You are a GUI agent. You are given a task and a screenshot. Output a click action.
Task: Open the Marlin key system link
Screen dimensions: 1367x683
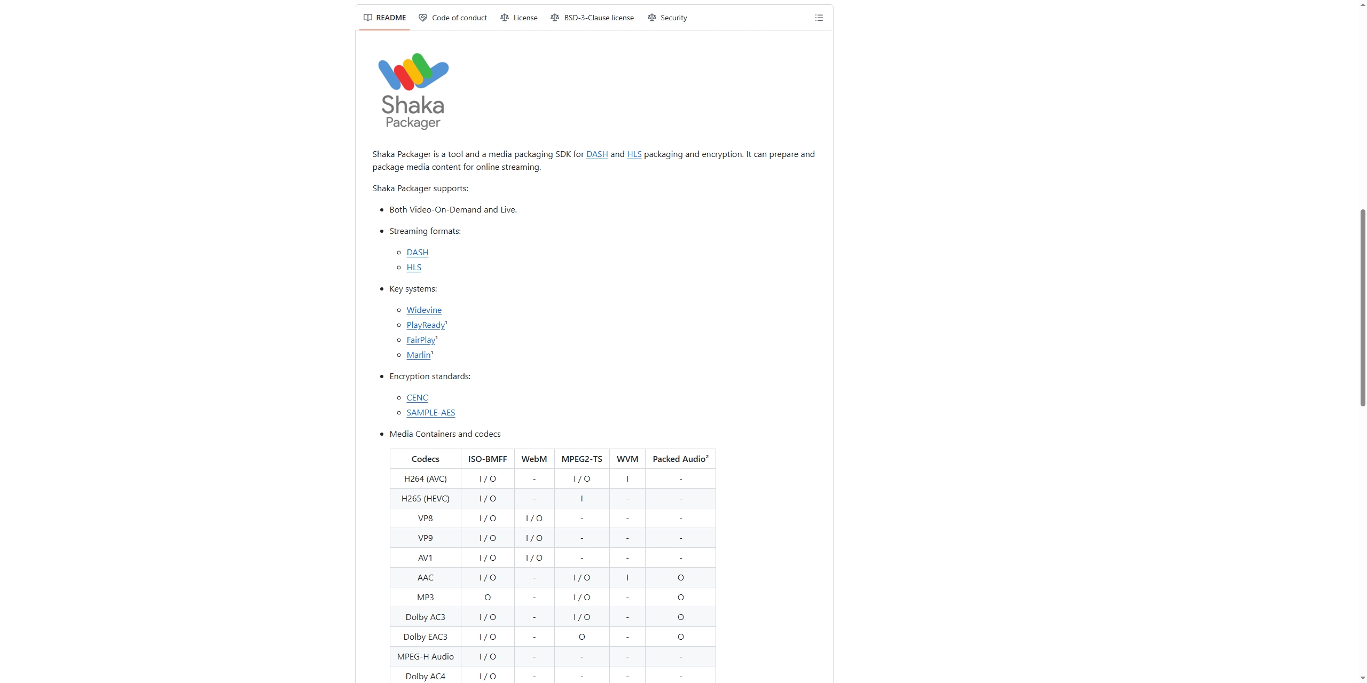(x=418, y=355)
